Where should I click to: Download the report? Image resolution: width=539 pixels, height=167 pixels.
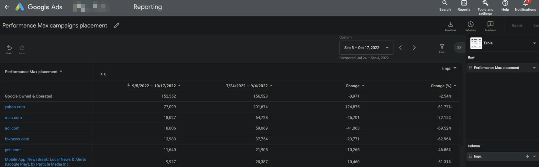pyautogui.click(x=451, y=26)
